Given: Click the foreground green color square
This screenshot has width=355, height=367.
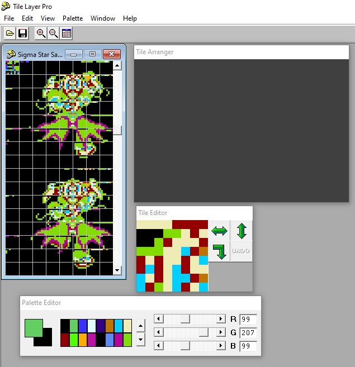Looking at the screenshot, I should [34, 328].
